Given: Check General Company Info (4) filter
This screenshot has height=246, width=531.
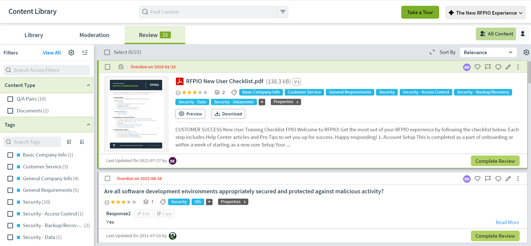Looking at the screenshot, I should (10, 178).
